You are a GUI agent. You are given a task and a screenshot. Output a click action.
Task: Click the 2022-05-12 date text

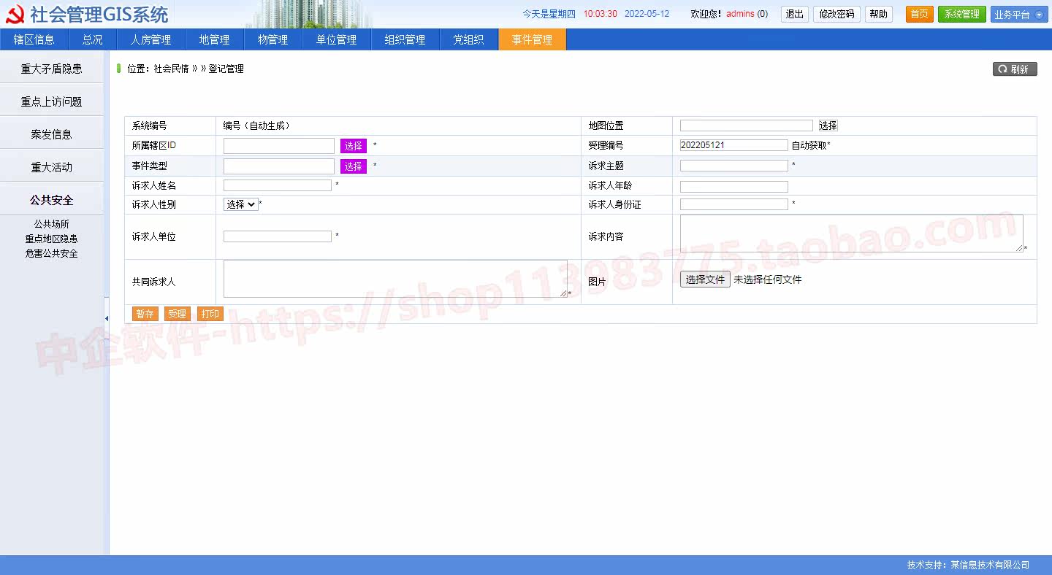647,14
